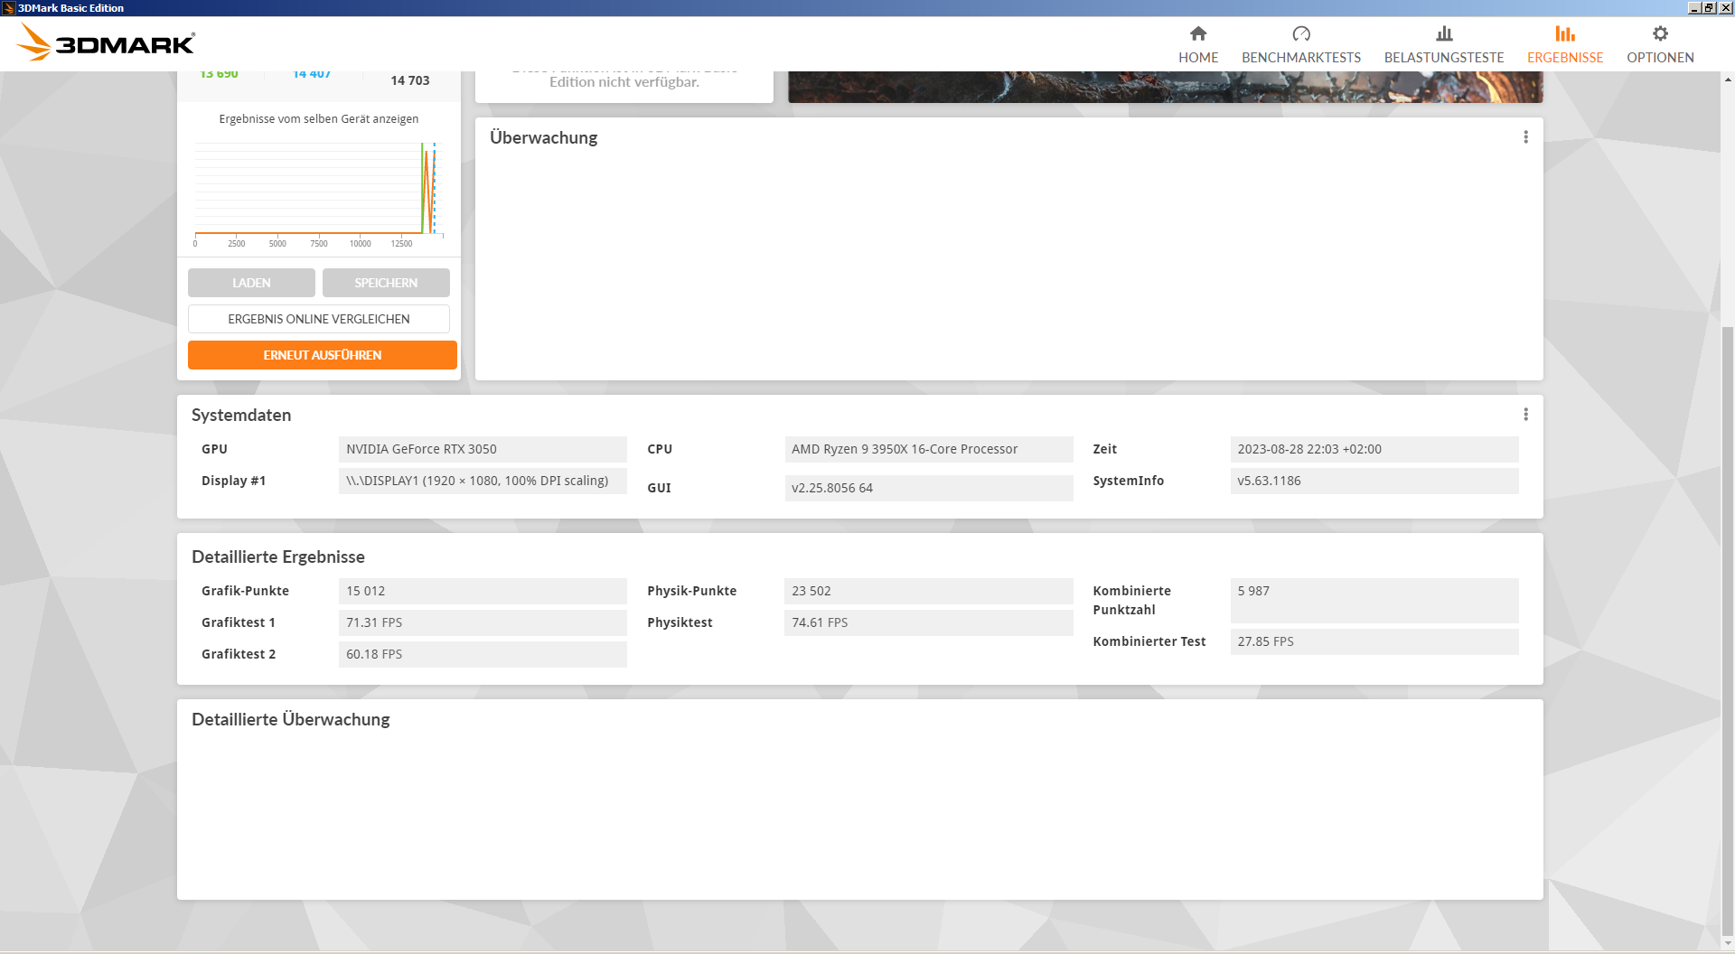This screenshot has width=1735, height=954.
Task: Click ERNEUT AUSFÜHREN orange button
Action: pos(323,355)
